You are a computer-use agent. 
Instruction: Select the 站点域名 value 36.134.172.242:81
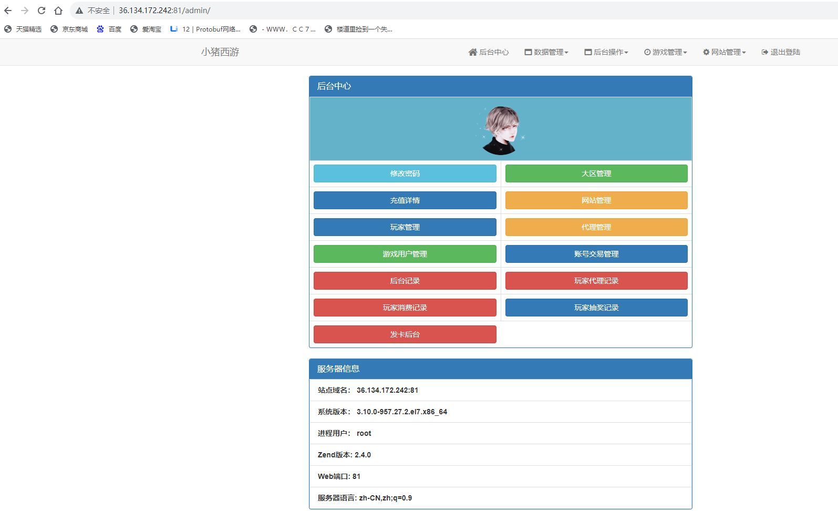pos(387,390)
